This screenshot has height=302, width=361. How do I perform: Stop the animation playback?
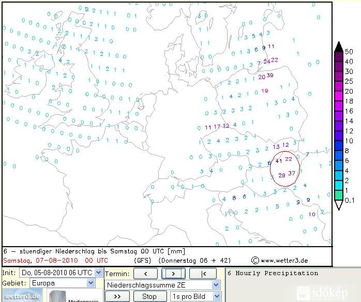[x=150, y=296]
